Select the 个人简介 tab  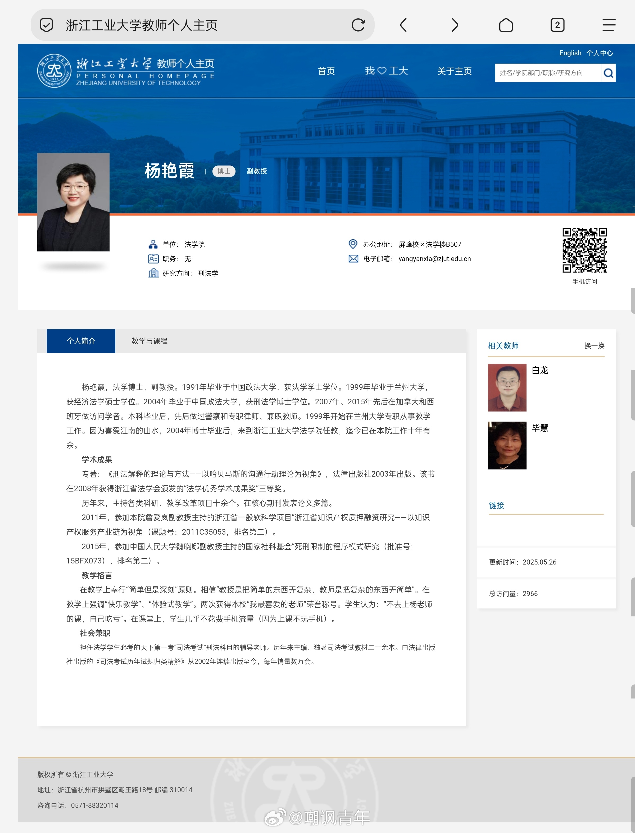81,341
